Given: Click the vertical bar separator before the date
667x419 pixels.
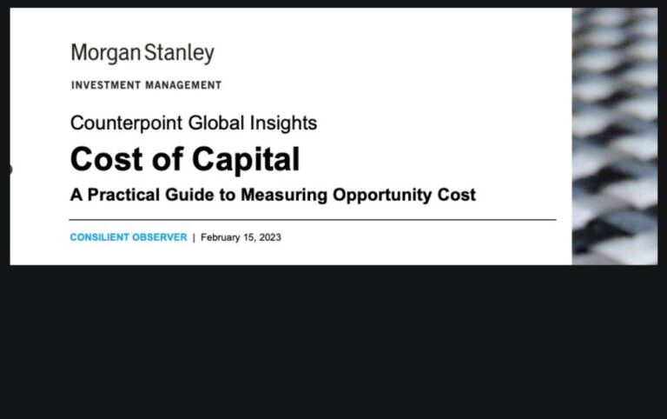Looking at the screenshot, I should click(x=194, y=237).
